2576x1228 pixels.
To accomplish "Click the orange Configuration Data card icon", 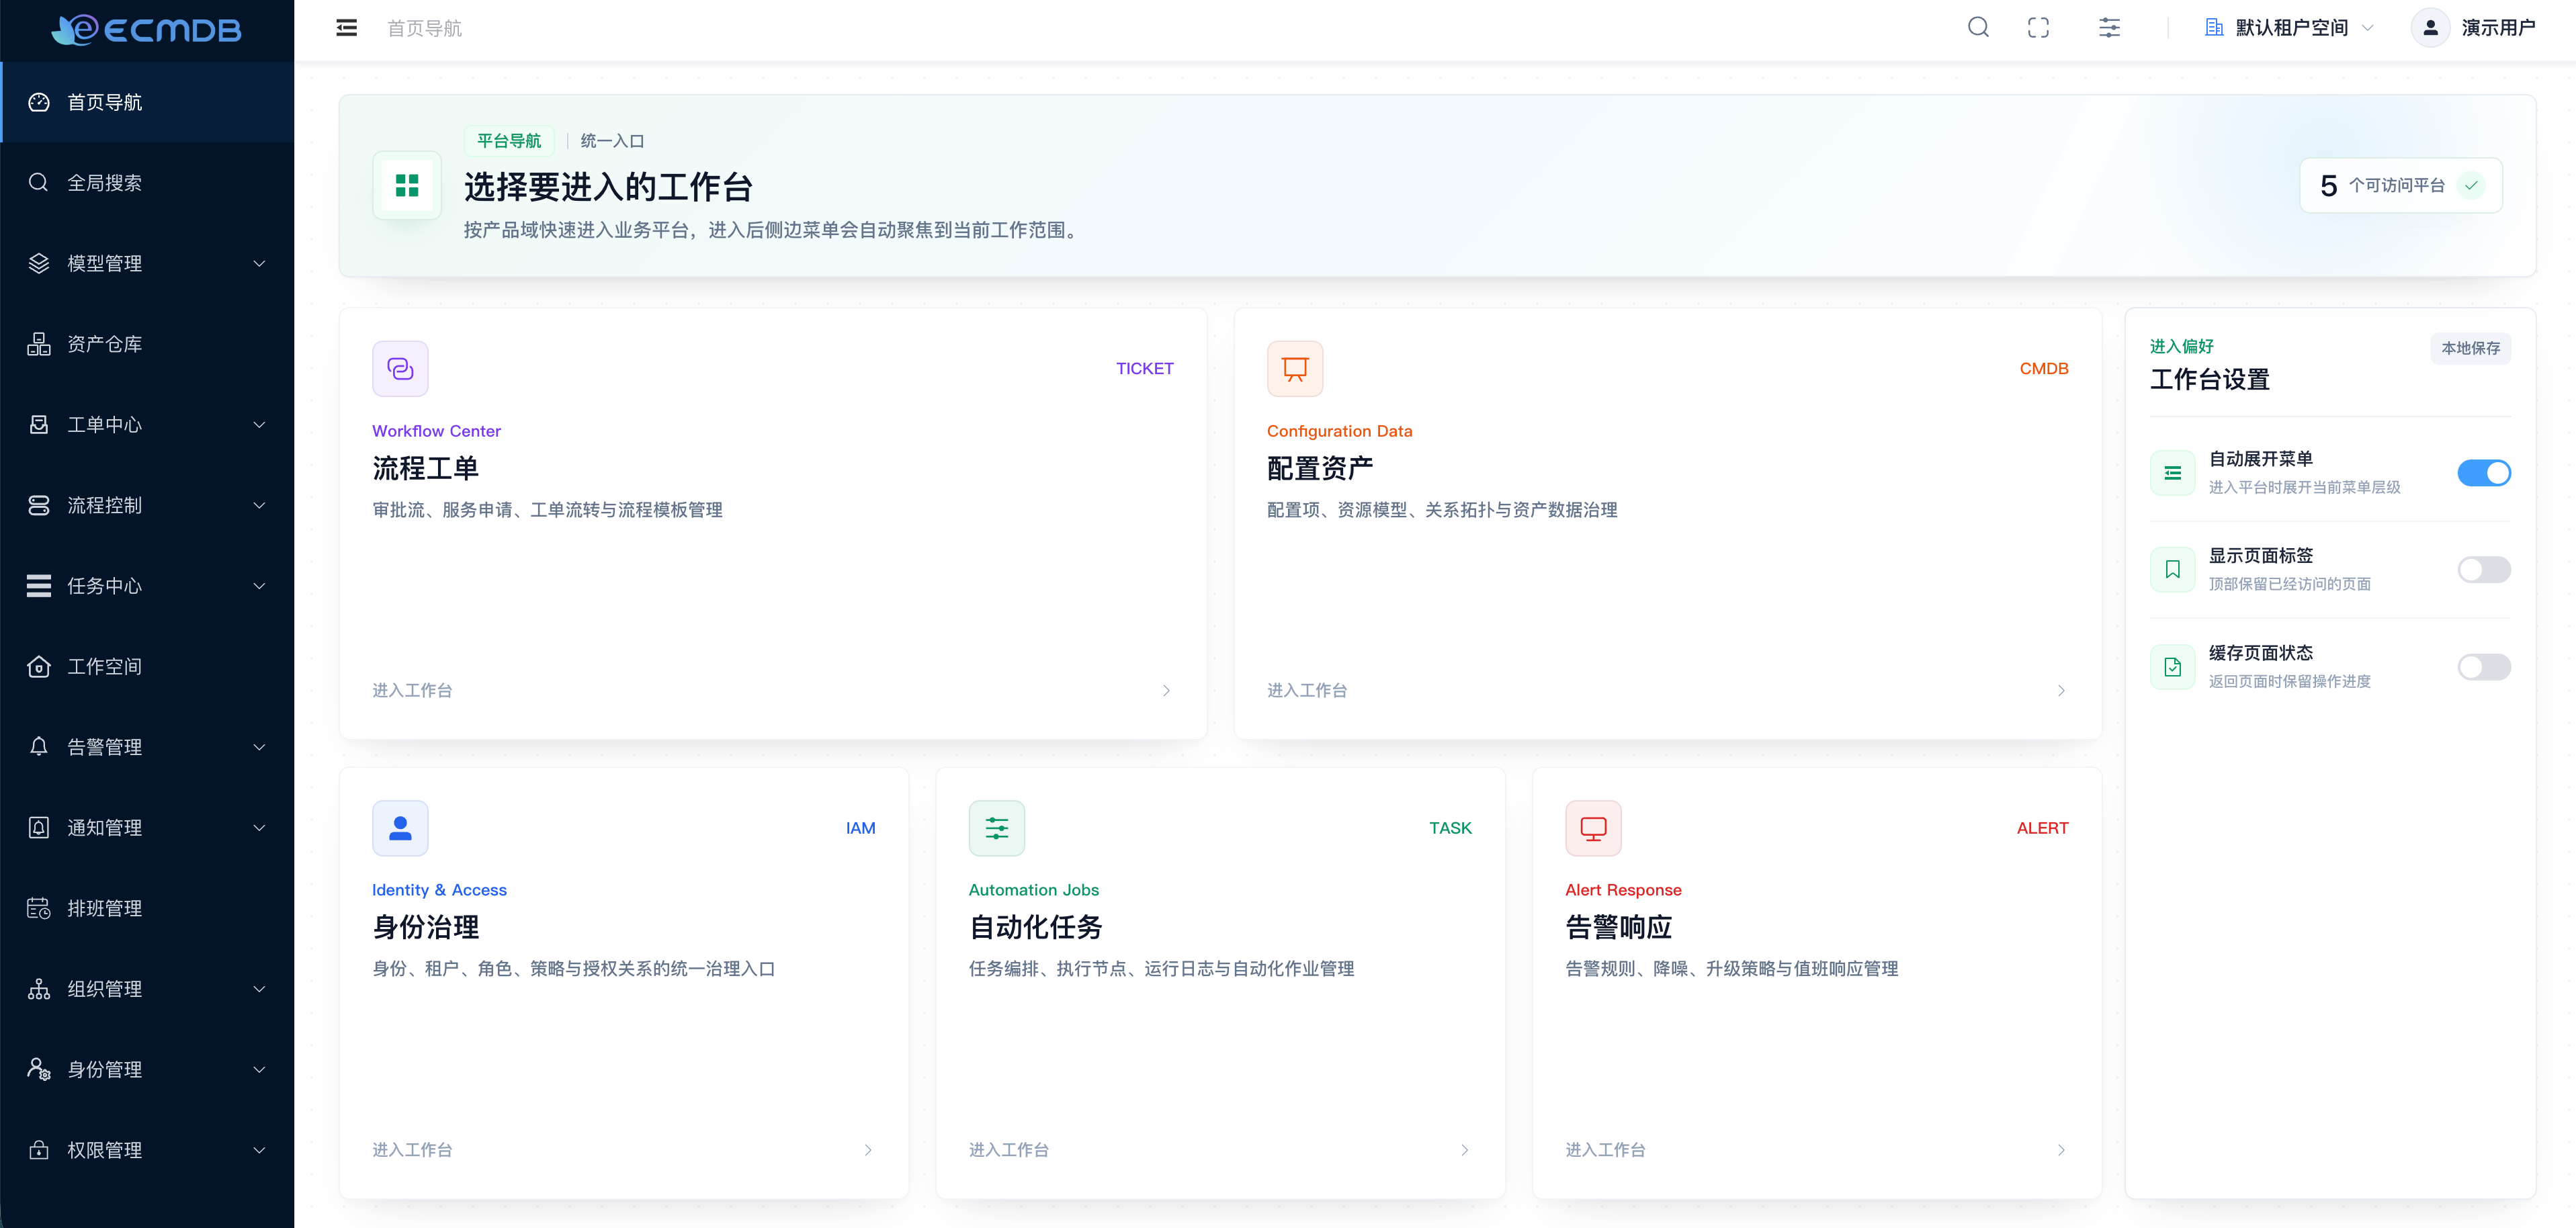I will pos(1295,369).
